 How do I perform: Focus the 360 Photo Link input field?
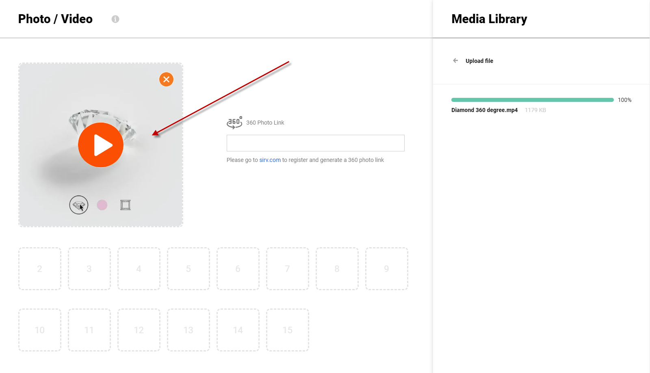pyautogui.click(x=316, y=143)
